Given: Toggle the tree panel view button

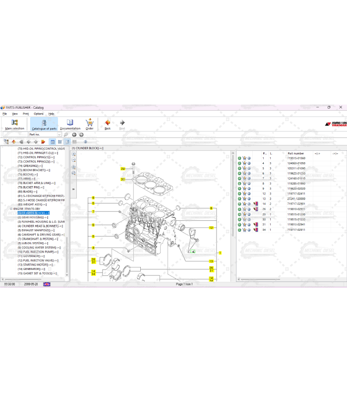Looking at the screenshot, I should click(53, 142).
